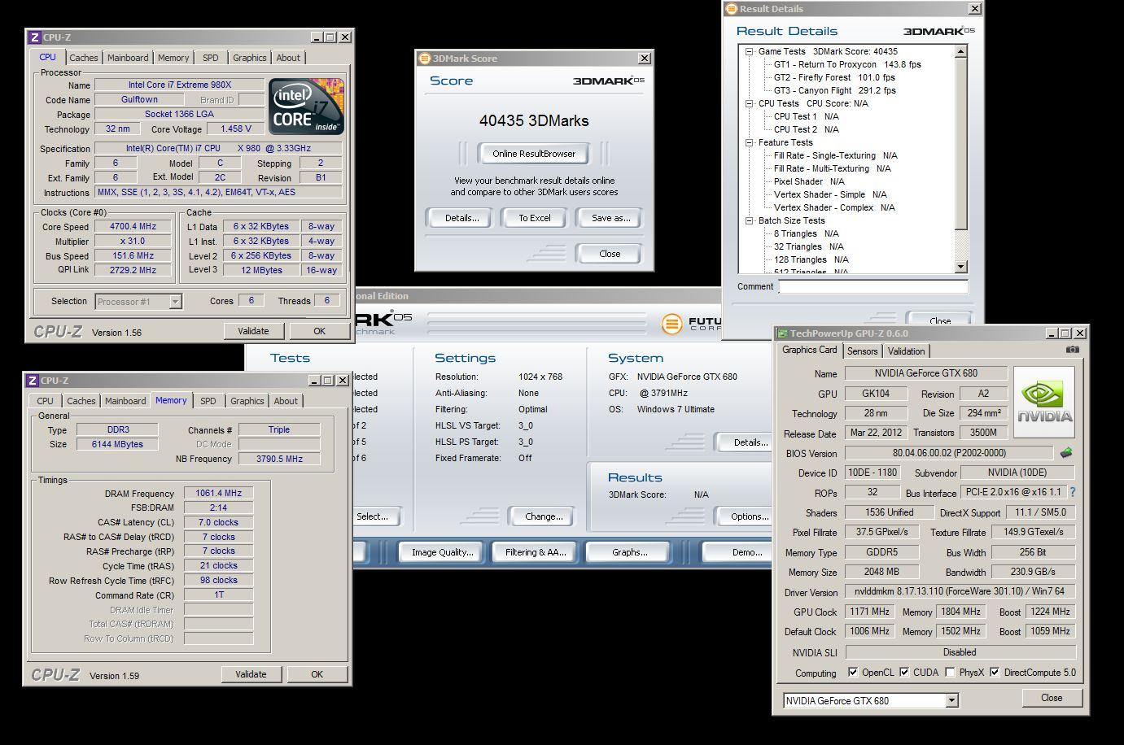Click Close in the 3DMark Score window
Viewport: 1124px width, 745px height.
610,254
